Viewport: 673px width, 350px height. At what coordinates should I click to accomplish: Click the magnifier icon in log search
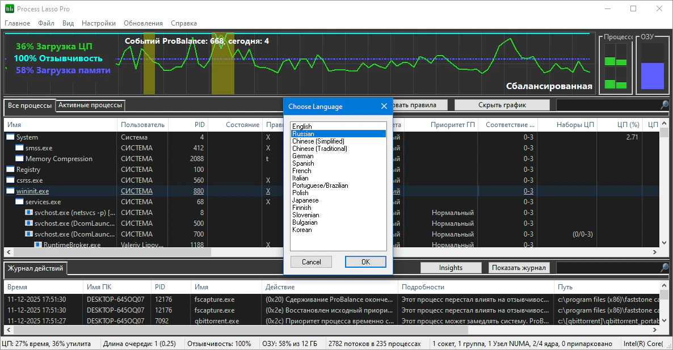pyautogui.click(x=664, y=268)
